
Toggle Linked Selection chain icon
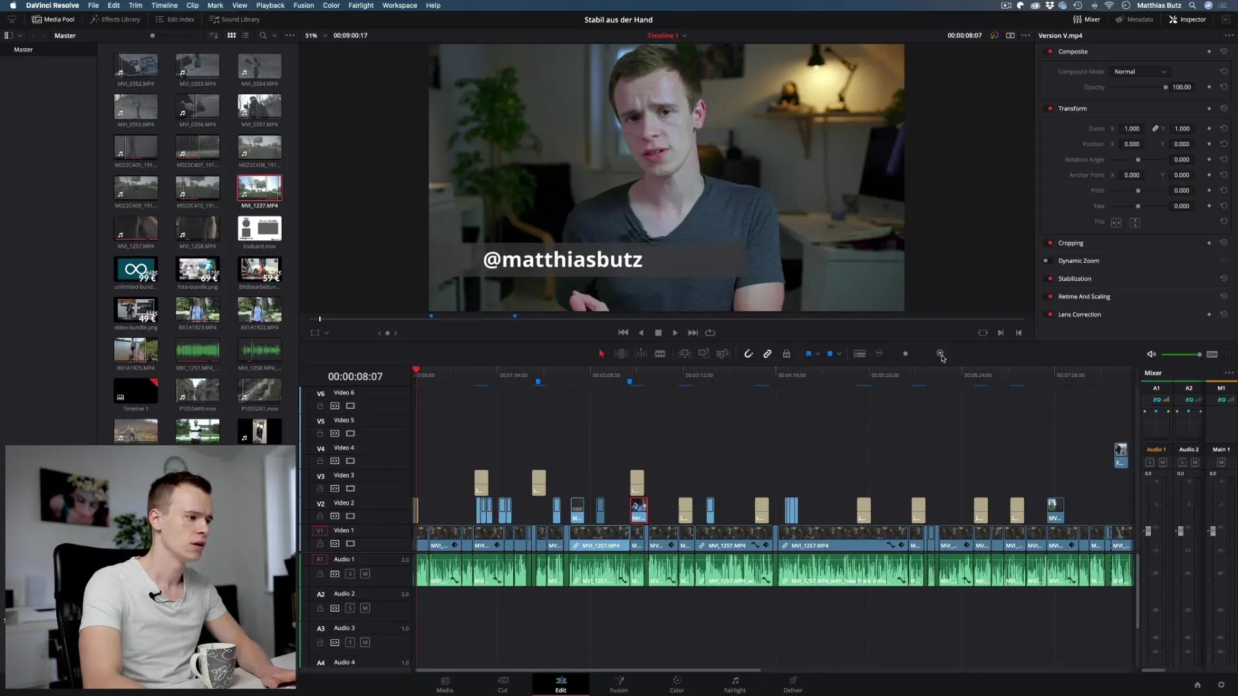(767, 354)
